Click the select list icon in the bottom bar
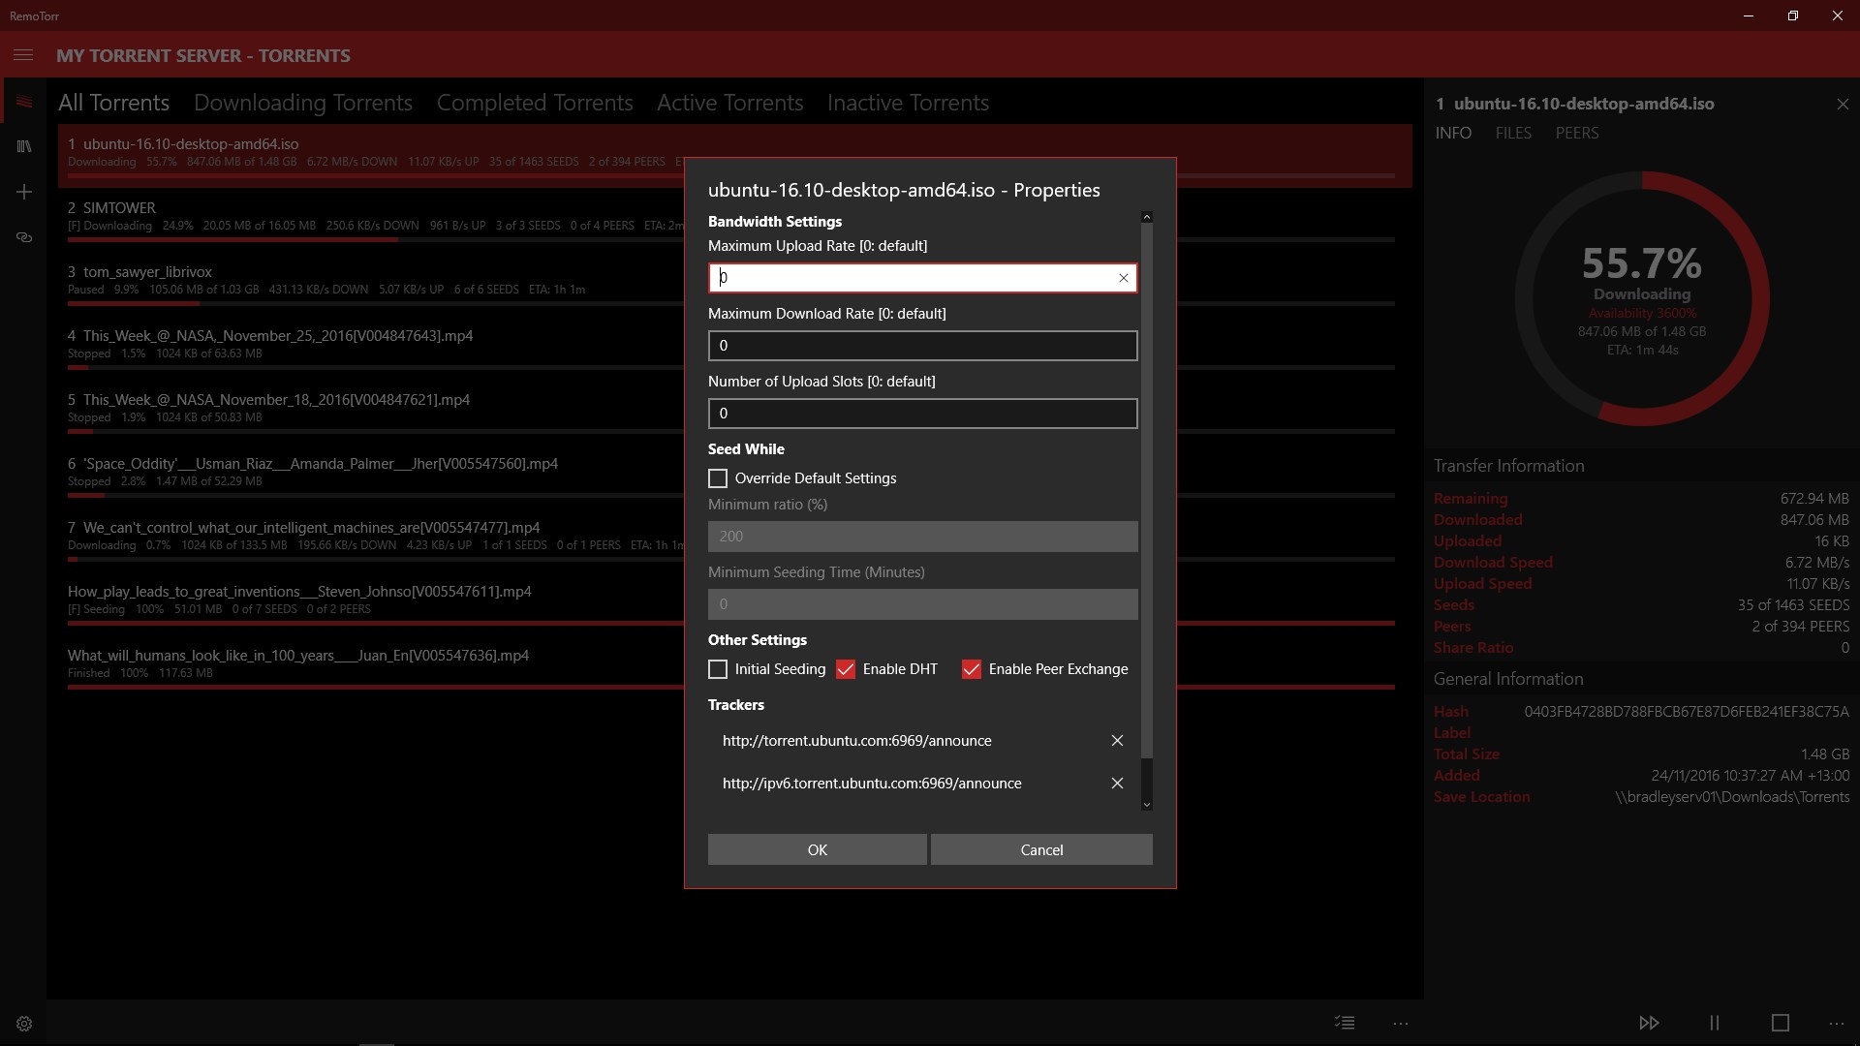 (x=1345, y=1023)
